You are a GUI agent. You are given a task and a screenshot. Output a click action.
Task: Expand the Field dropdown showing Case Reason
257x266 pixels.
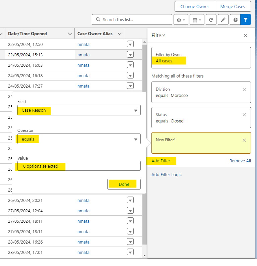(x=79, y=110)
